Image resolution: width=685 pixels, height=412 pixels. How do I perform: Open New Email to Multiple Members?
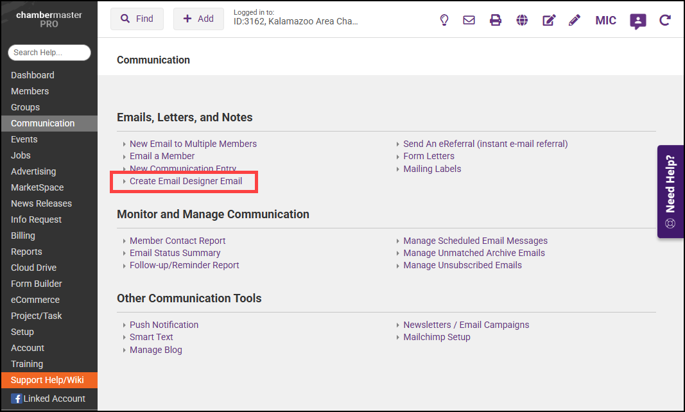pos(193,144)
